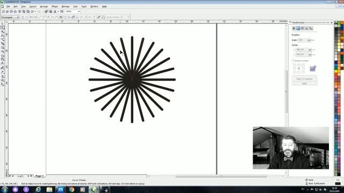Open the Arrange menu
Viewport: 344px width, 193px height.
coord(44,6)
